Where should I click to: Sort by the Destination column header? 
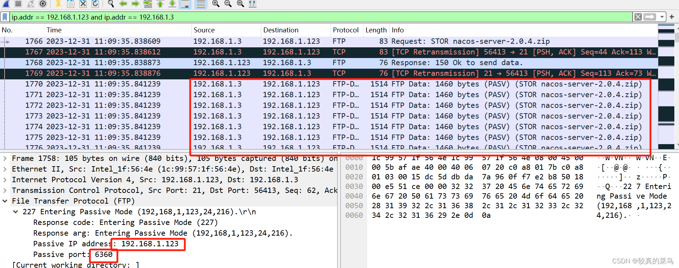click(296, 30)
